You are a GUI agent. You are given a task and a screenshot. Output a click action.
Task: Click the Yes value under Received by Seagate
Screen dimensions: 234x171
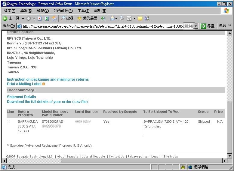point(106,121)
